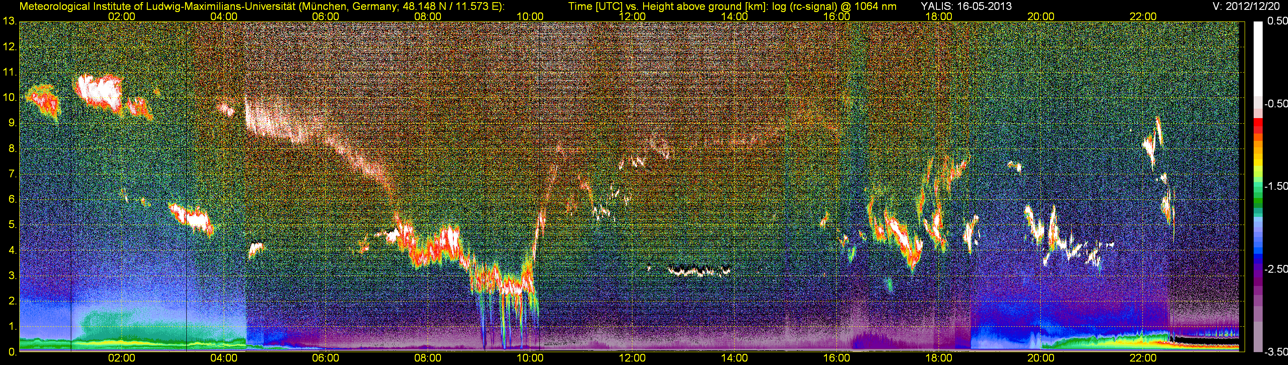Click the bottom axis label 14:00

pos(735,358)
